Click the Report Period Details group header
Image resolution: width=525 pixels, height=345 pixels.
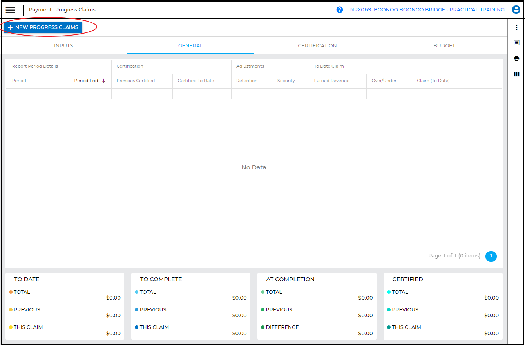pyautogui.click(x=59, y=66)
